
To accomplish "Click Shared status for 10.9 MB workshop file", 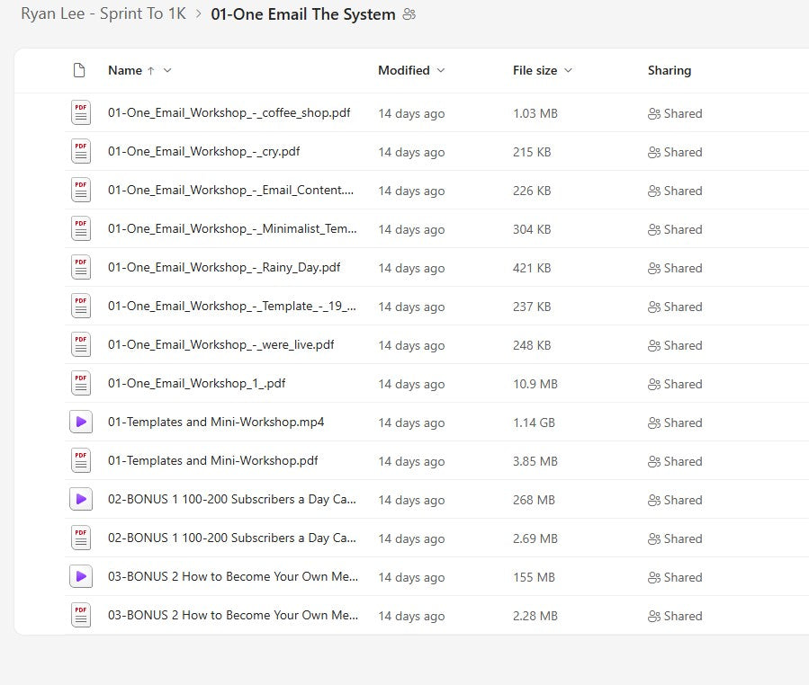I will [x=675, y=384].
